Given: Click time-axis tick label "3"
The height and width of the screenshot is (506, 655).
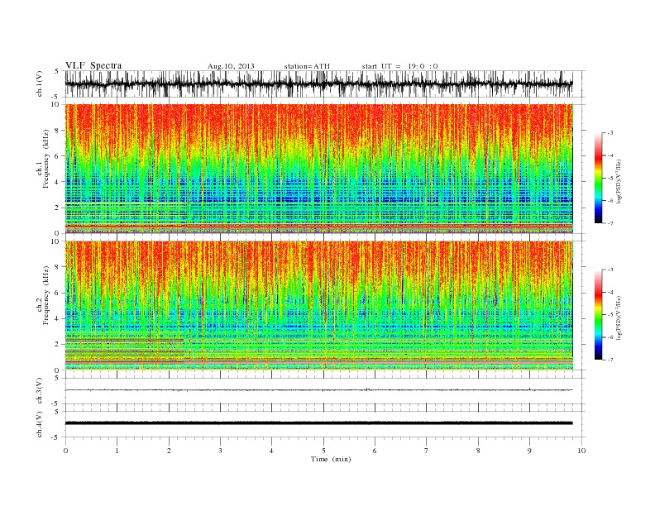Looking at the screenshot, I should (x=220, y=451).
